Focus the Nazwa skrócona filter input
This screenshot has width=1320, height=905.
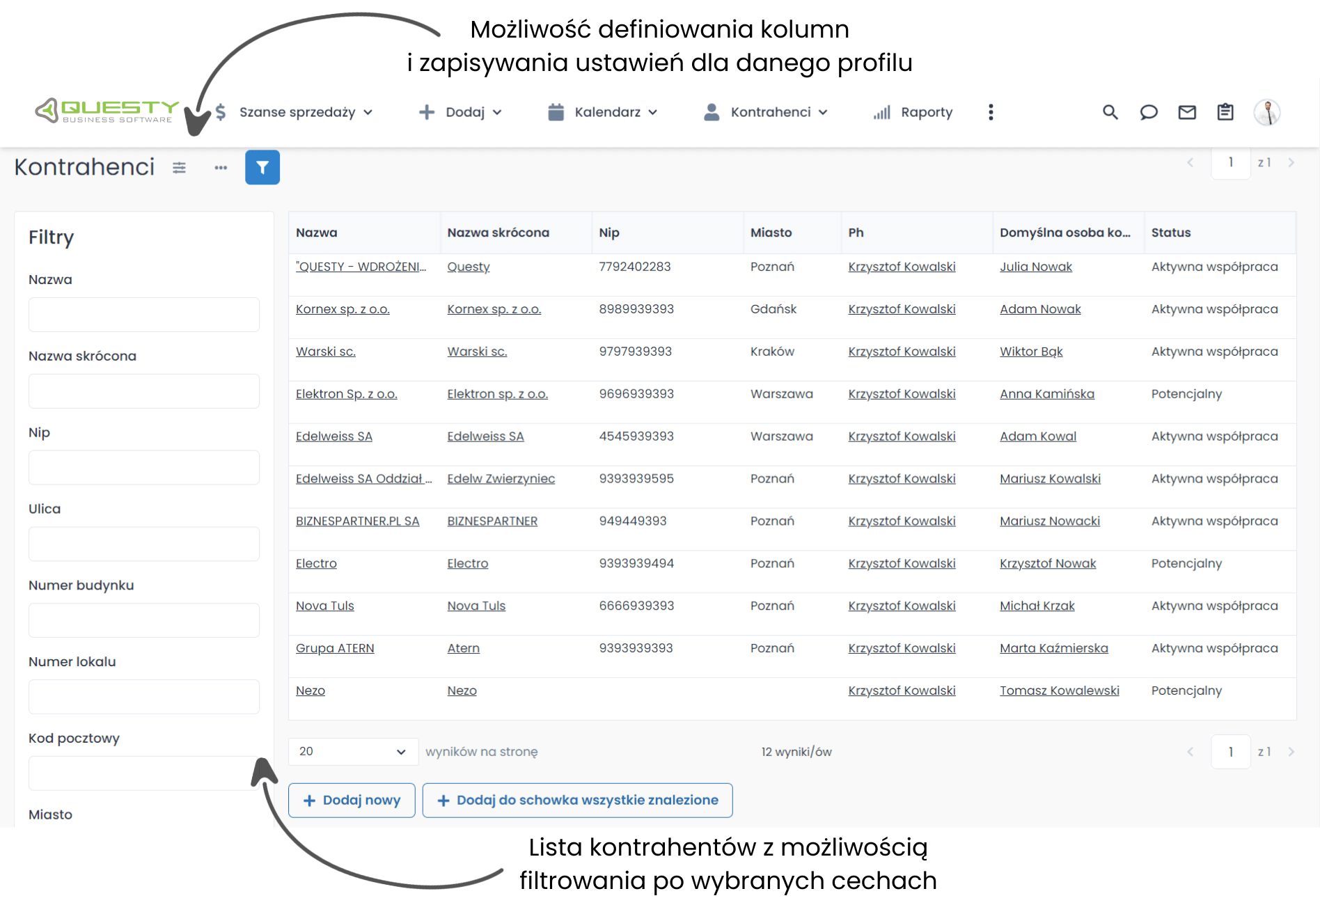[x=144, y=391]
